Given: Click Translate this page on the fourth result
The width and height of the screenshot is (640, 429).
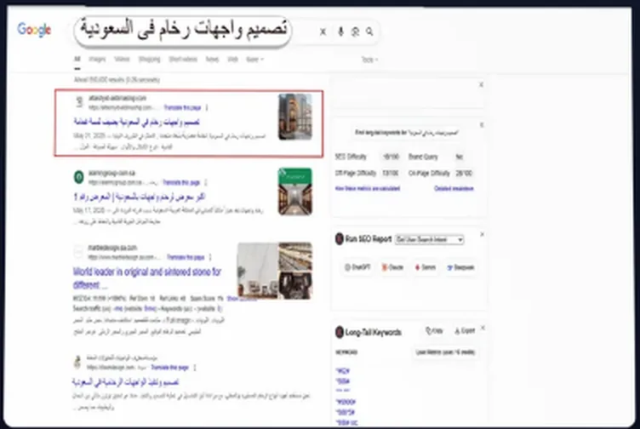Looking at the screenshot, I should (170, 368).
